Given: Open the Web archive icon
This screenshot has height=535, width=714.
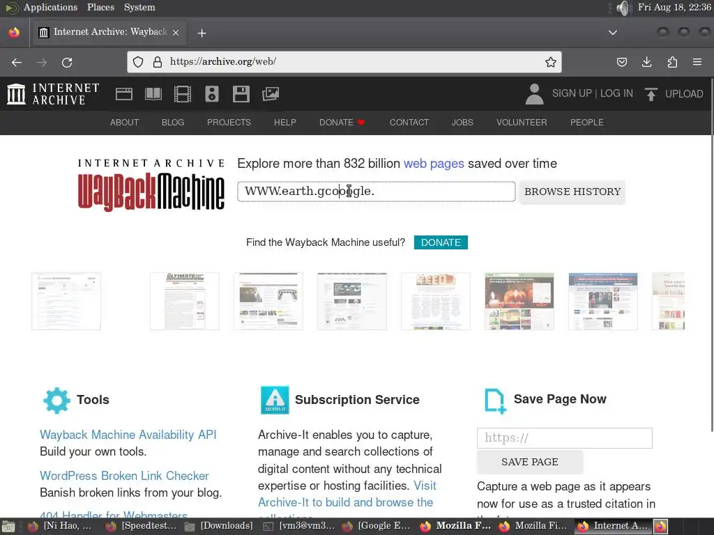Looking at the screenshot, I should [x=124, y=94].
